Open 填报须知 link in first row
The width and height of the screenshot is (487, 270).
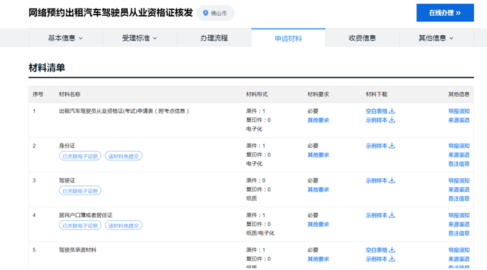(458, 111)
